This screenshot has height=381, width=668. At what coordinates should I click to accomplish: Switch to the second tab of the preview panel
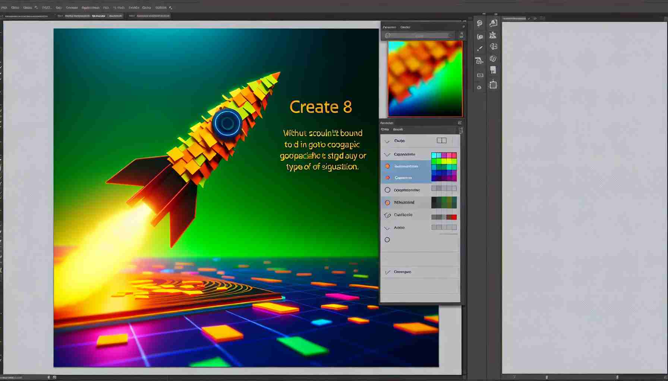(405, 27)
